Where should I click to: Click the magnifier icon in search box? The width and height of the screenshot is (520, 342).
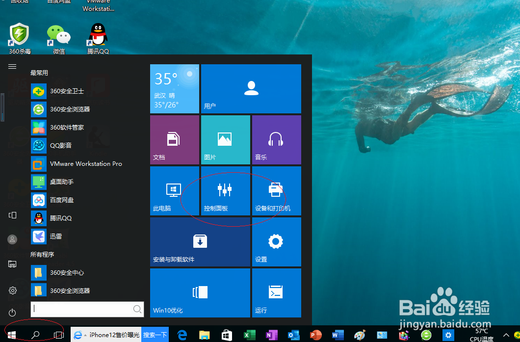coord(137,309)
